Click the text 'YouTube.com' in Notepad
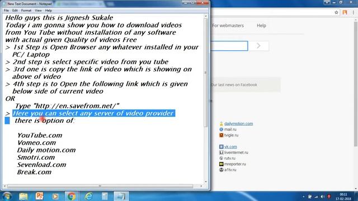 pos(40,135)
